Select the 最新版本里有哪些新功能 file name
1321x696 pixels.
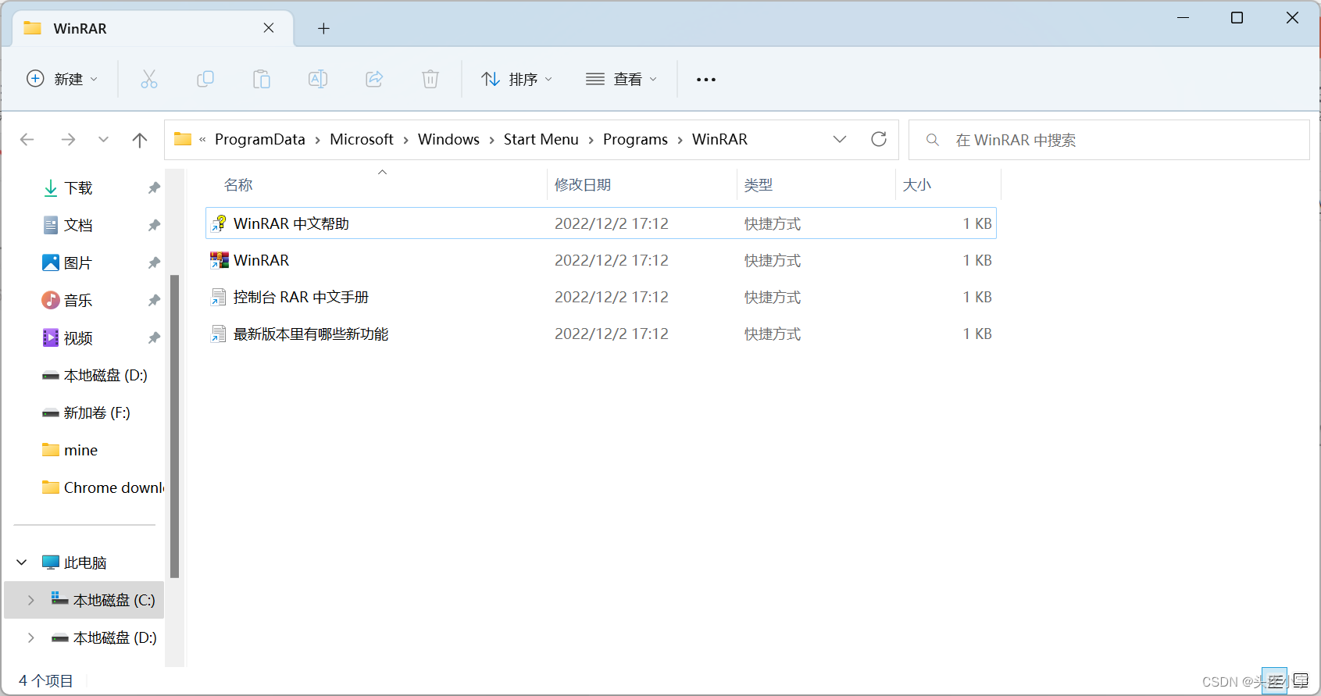tap(311, 334)
